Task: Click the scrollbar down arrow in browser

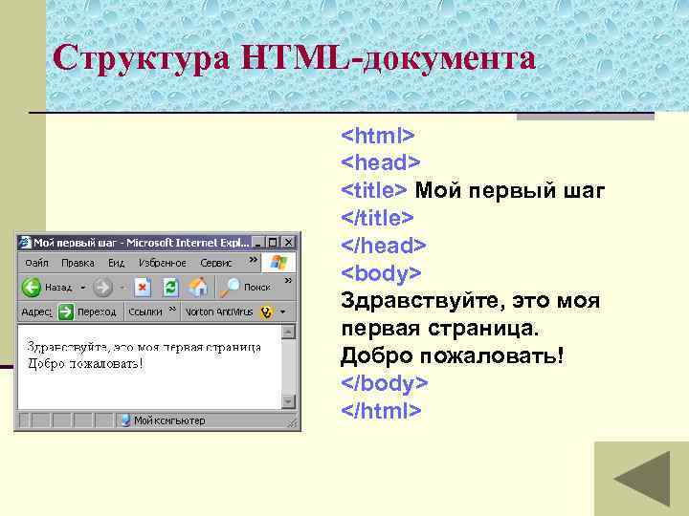Action: (x=288, y=401)
